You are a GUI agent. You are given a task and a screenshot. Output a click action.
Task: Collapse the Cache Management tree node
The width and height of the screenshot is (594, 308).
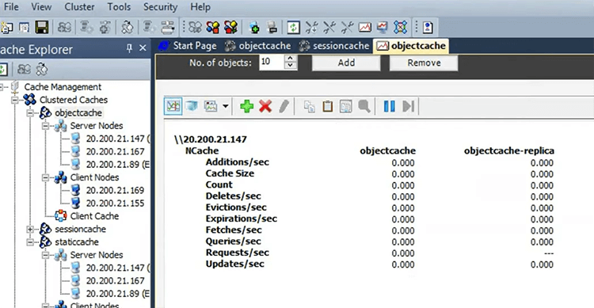[1, 87]
